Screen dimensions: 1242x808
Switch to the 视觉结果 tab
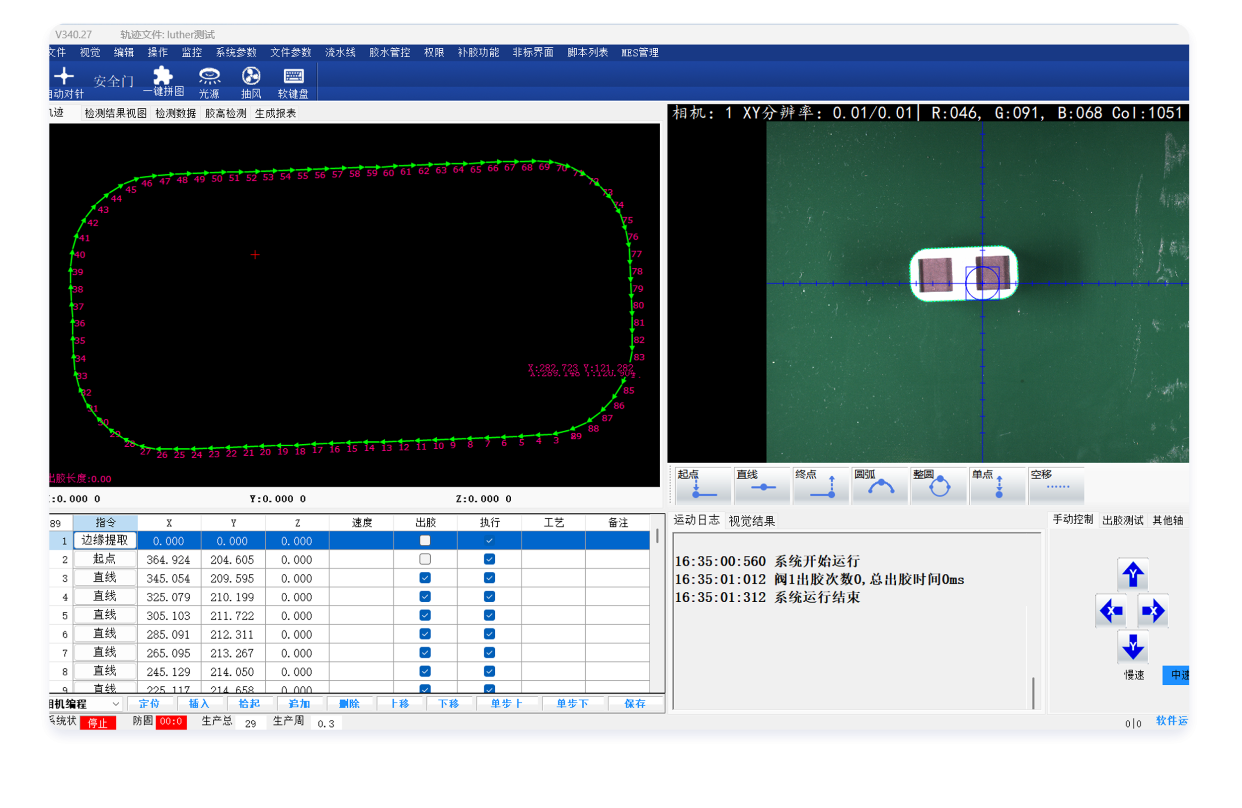point(752,520)
